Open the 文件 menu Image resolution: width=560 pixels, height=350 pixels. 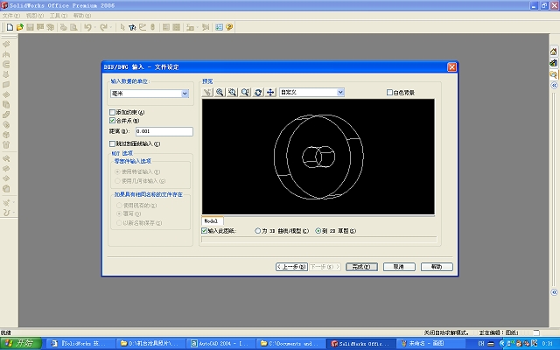[11, 16]
